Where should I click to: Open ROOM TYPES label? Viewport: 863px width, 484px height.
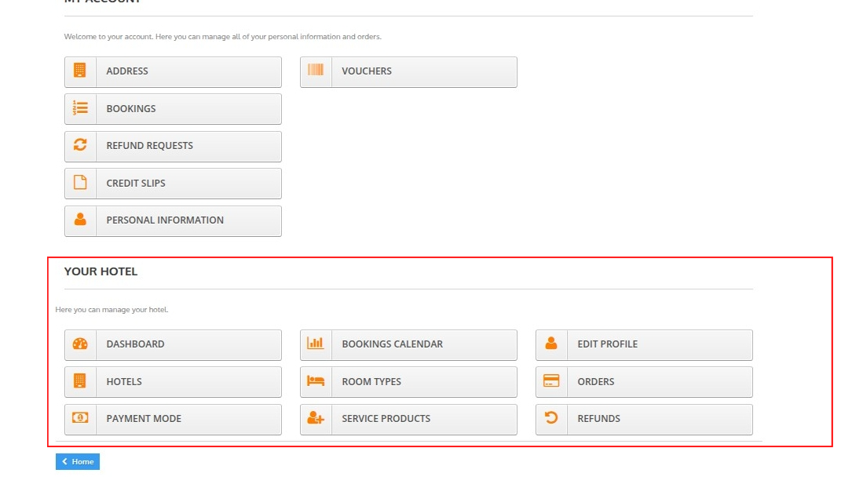click(371, 382)
